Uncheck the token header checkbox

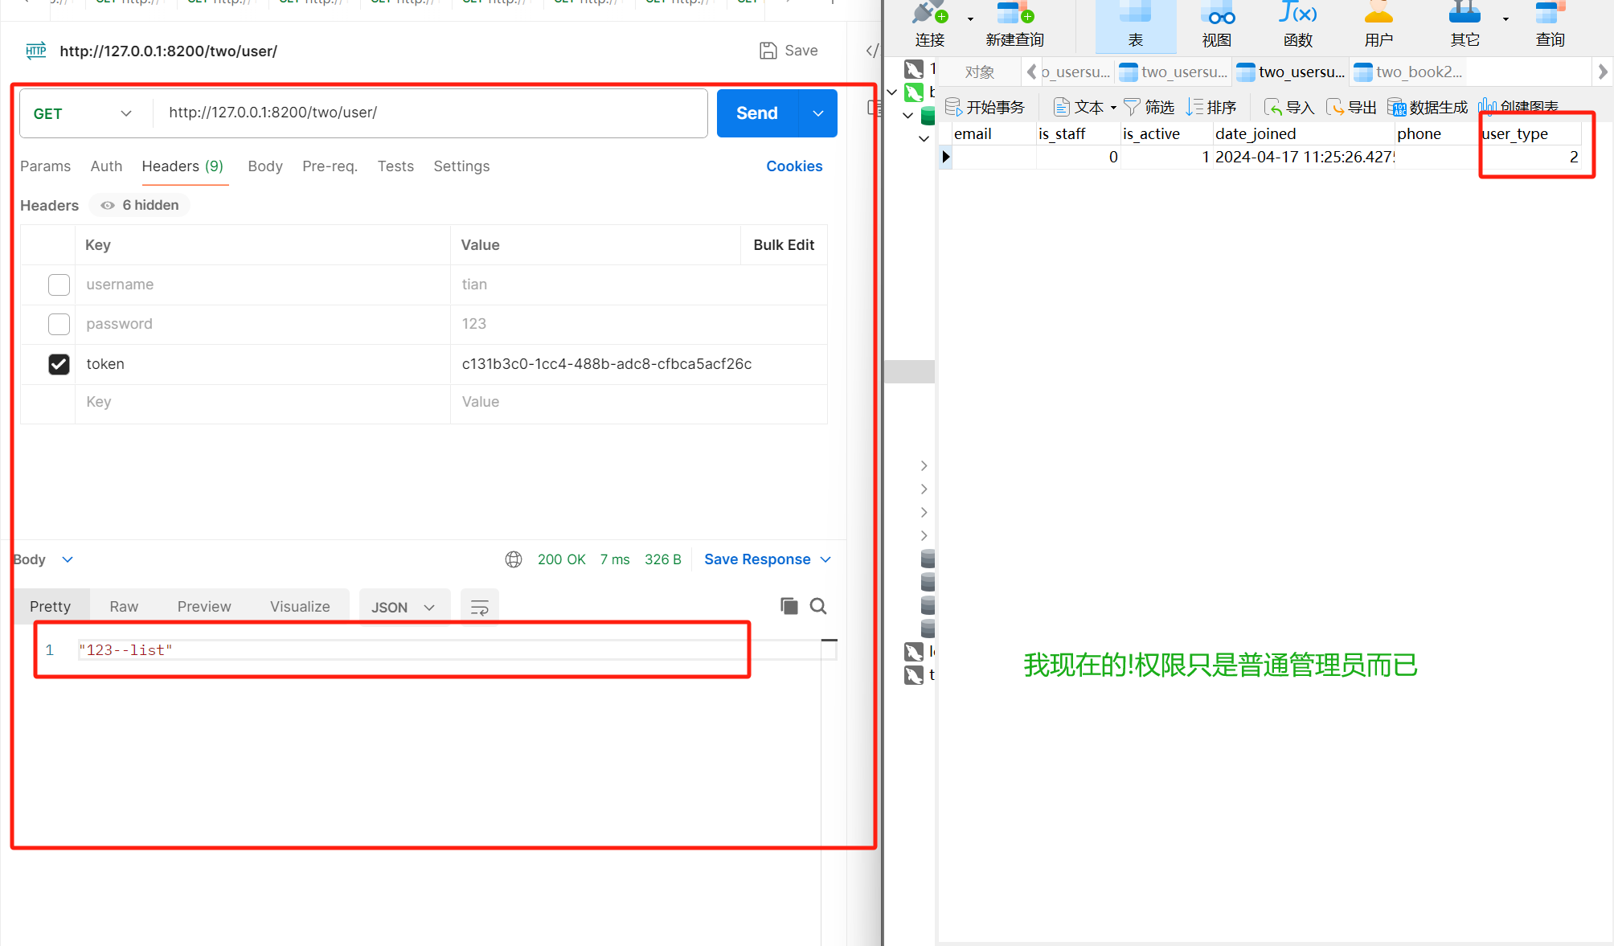pyautogui.click(x=59, y=364)
